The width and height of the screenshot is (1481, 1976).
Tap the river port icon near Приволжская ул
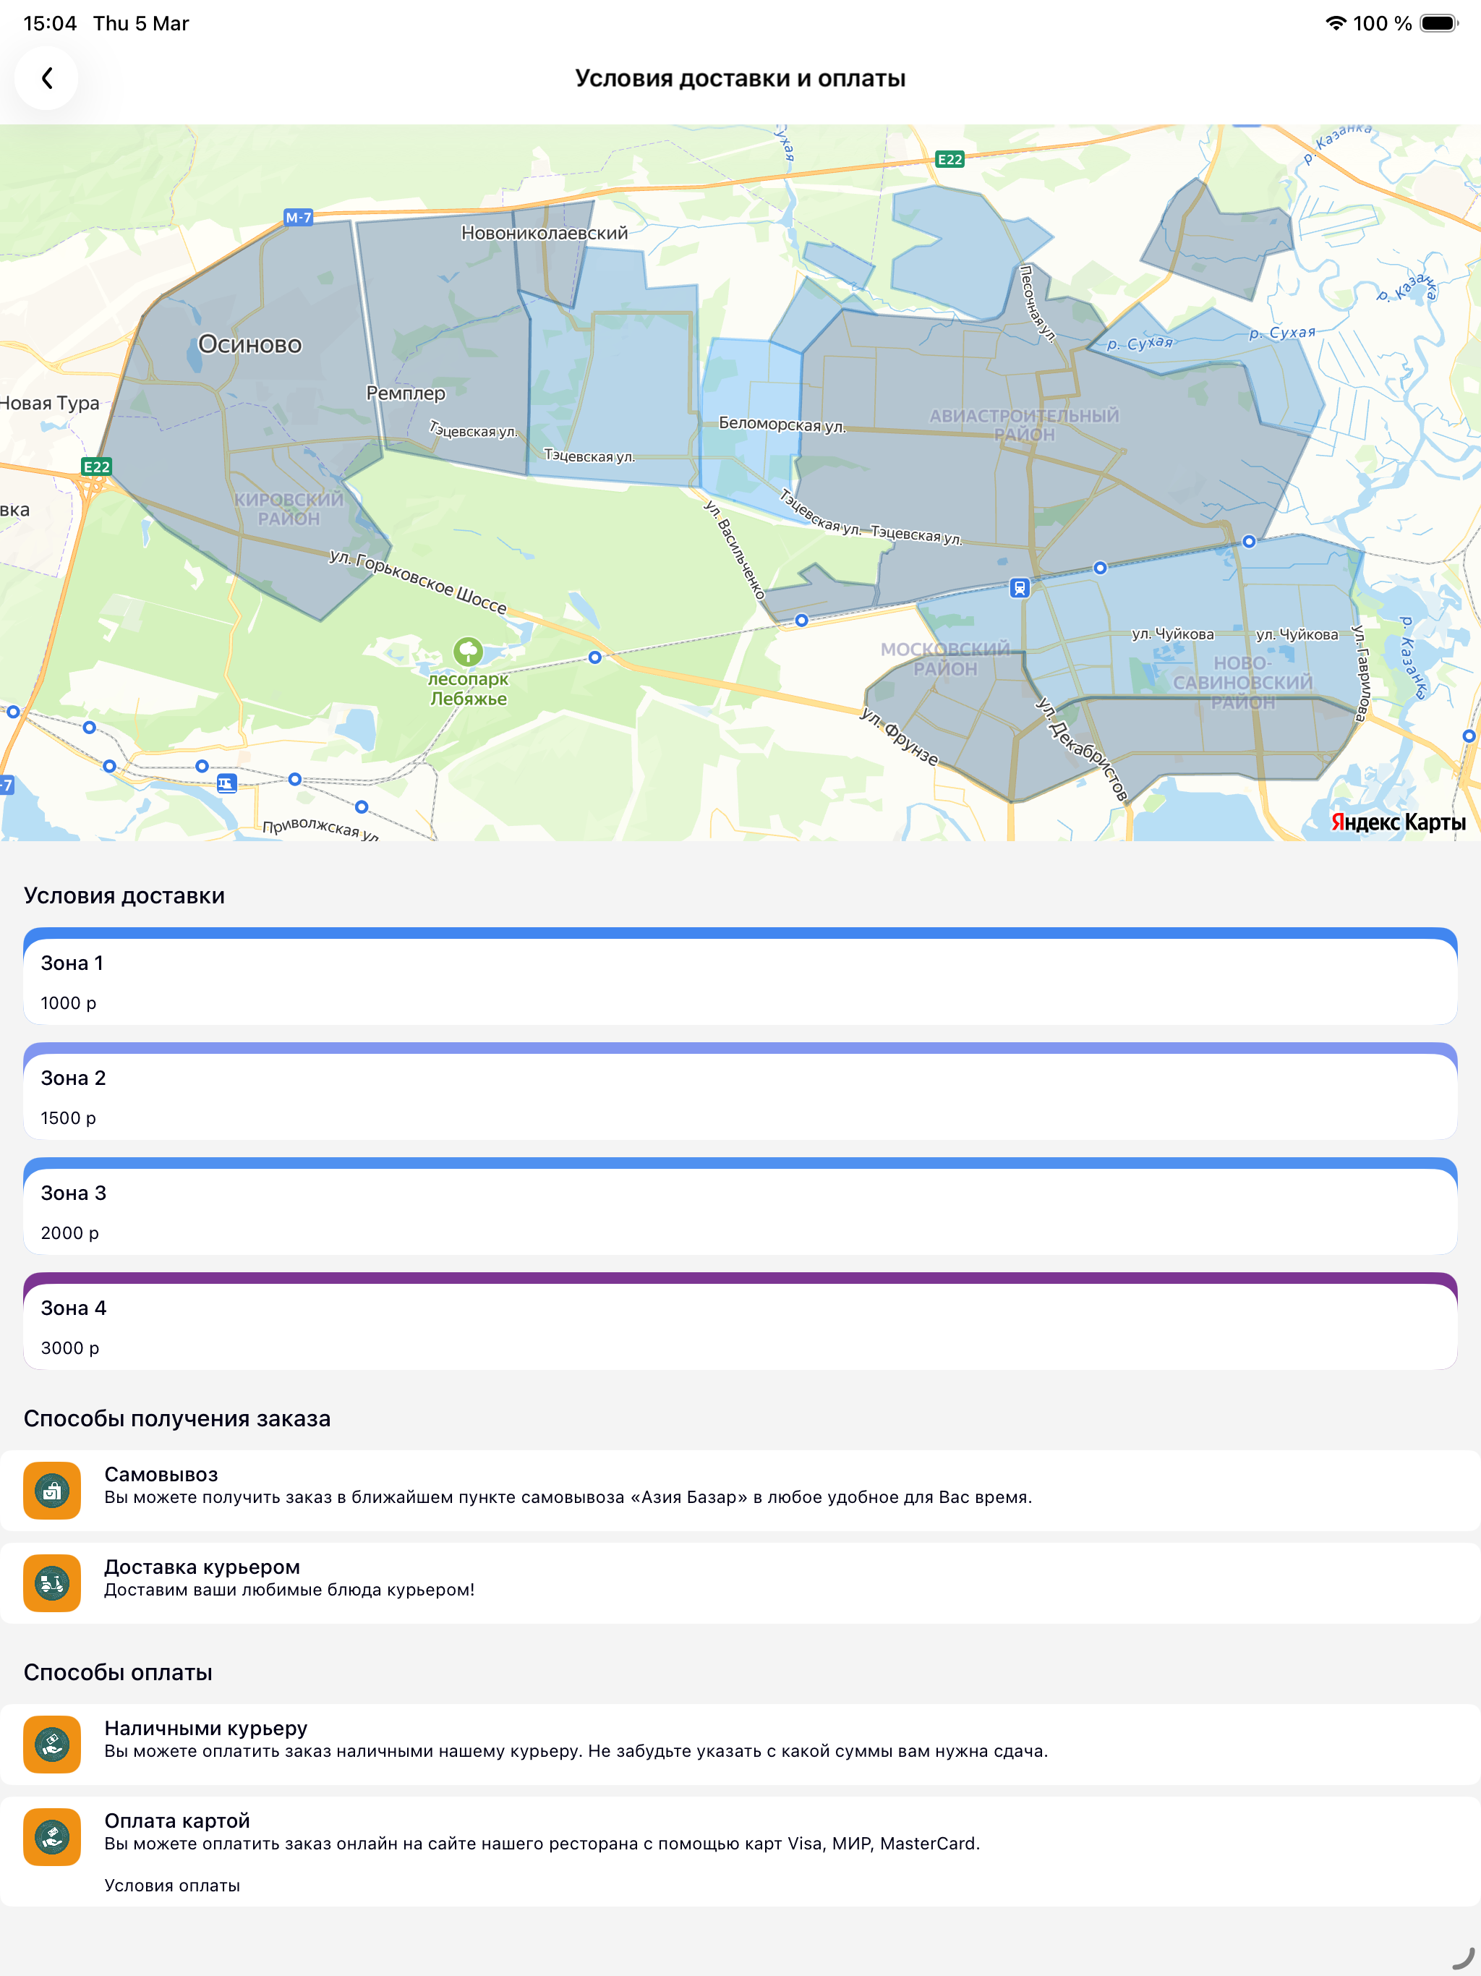click(x=227, y=783)
